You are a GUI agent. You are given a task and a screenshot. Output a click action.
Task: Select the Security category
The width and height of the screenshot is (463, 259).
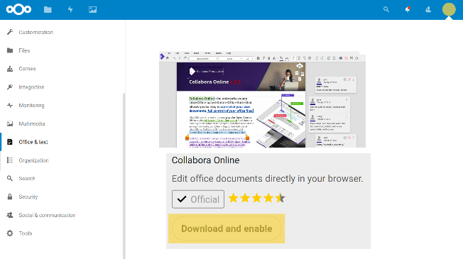tap(28, 197)
